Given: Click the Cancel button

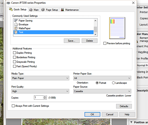Looking at the screenshot, I should pyautogui.click(x=110, y=114).
